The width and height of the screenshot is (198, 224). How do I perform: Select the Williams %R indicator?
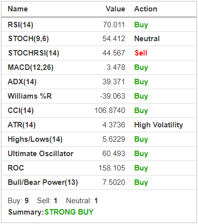(x=30, y=96)
